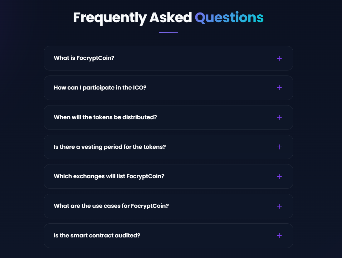Click plus icon for ICO participation question

coord(279,88)
